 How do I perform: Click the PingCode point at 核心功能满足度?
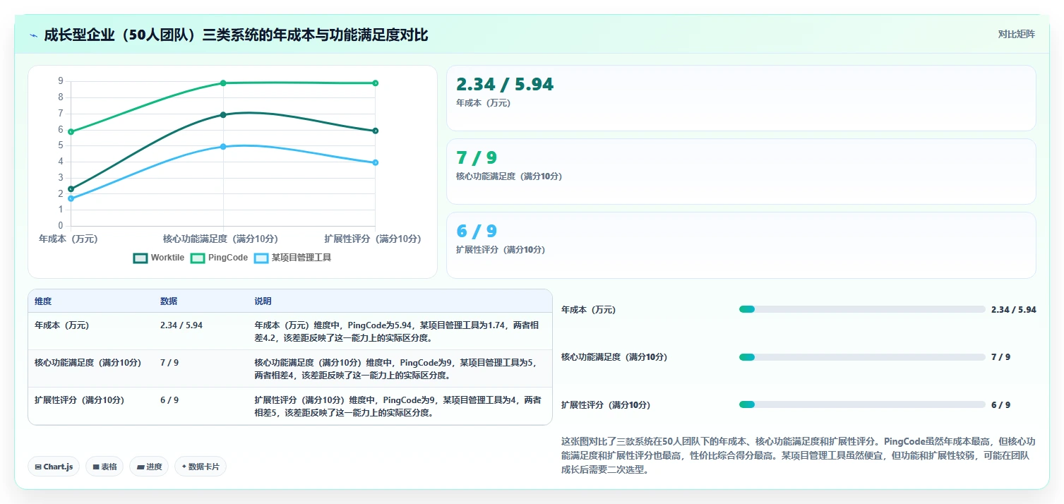223,83
